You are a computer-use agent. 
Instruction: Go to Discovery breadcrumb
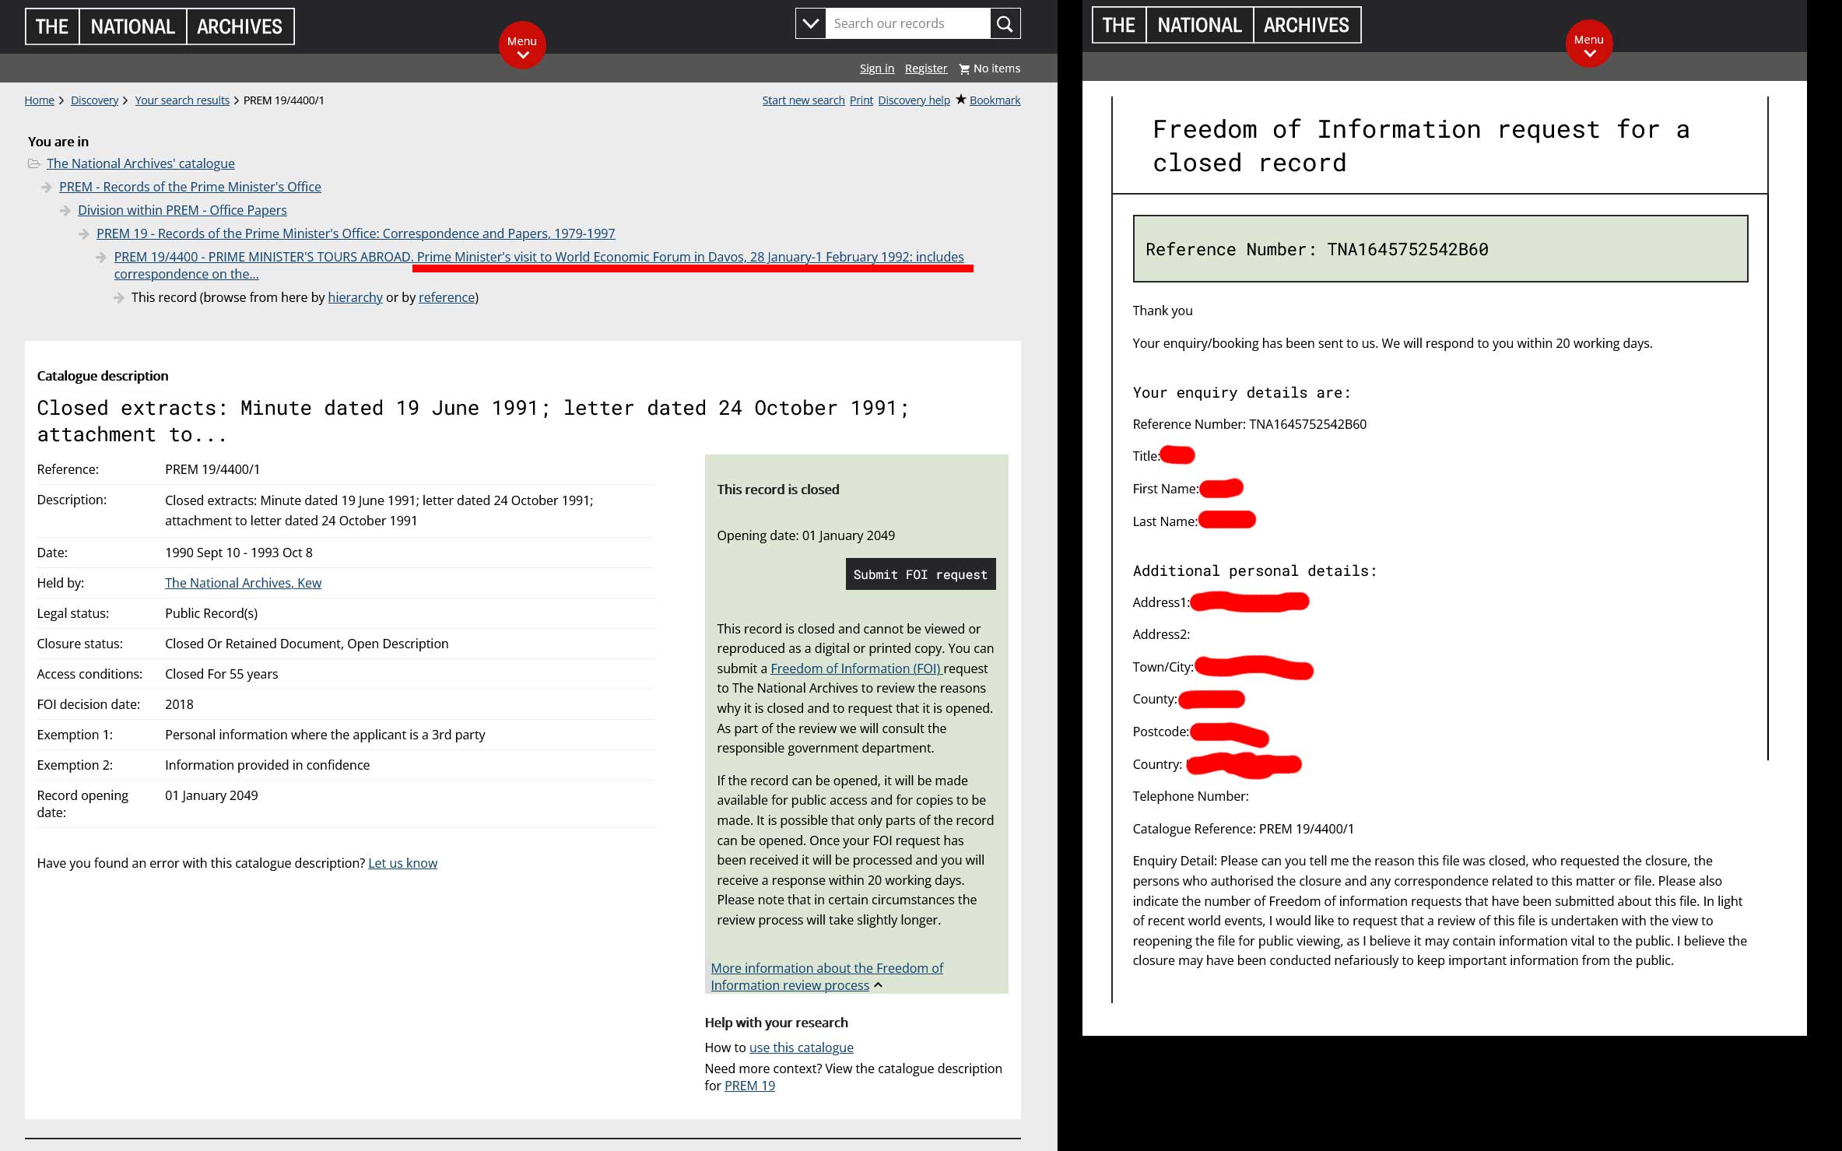tap(94, 100)
